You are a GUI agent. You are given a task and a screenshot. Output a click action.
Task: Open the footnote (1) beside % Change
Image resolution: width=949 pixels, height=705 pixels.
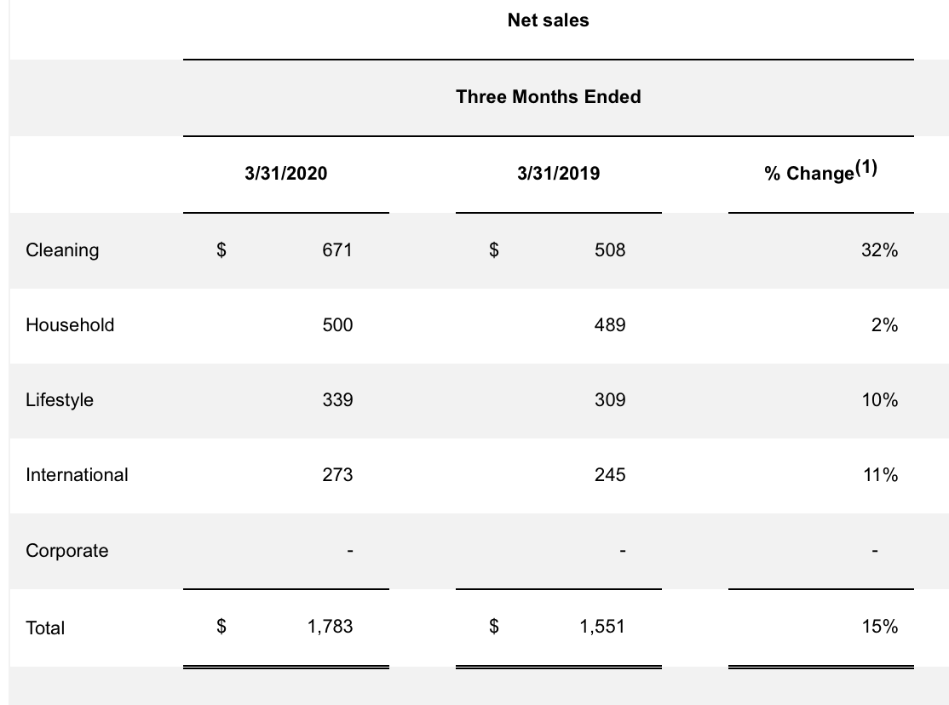[865, 169]
